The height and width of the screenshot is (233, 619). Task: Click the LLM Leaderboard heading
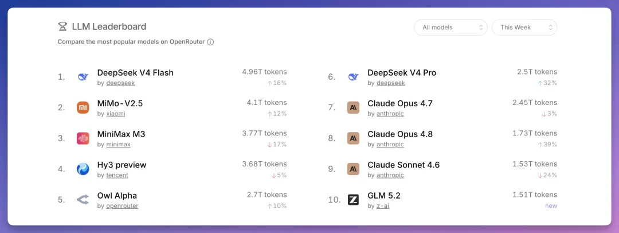click(109, 26)
